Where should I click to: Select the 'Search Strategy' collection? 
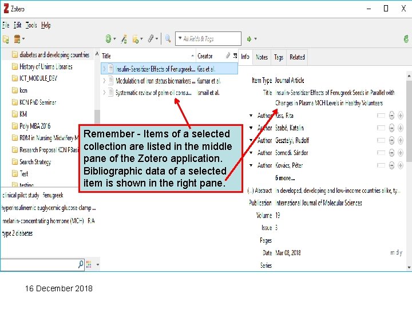35,162
